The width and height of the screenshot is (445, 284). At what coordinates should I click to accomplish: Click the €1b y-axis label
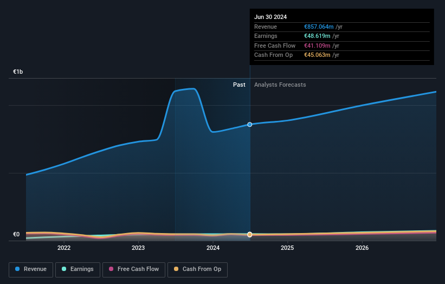pos(18,72)
